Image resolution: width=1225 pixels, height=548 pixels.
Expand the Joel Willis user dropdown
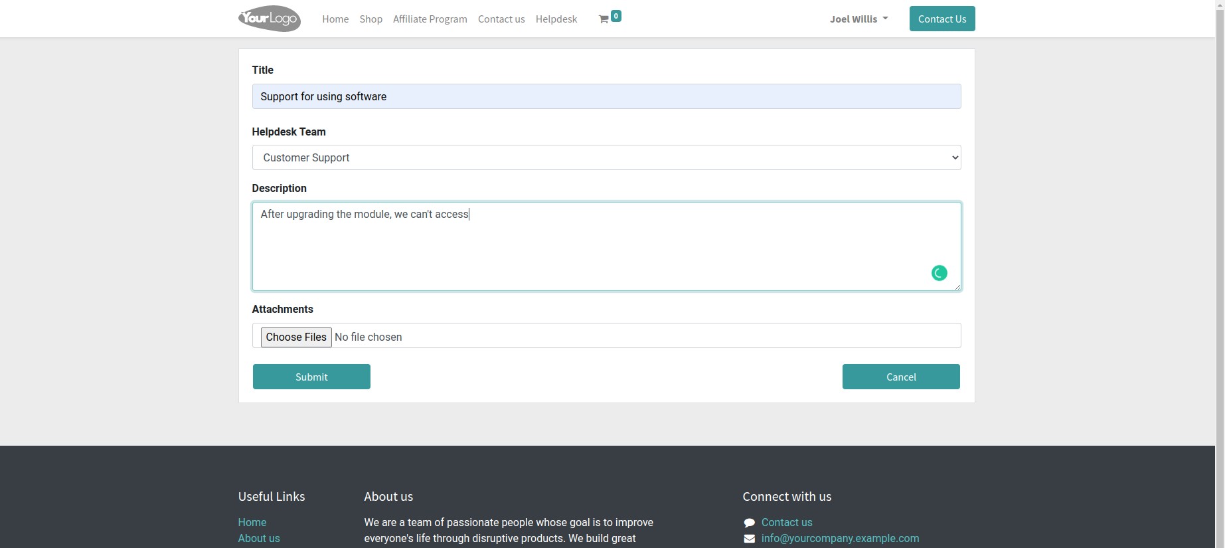[858, 19]
